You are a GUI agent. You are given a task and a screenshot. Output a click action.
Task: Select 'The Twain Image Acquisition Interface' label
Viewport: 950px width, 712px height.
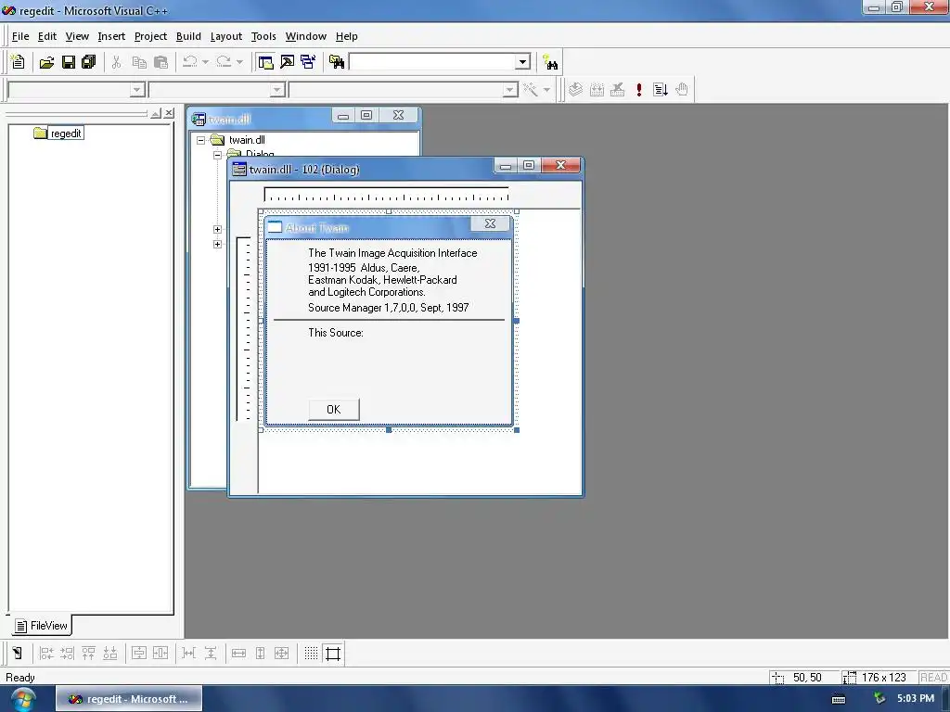click(x=392, y=253)
